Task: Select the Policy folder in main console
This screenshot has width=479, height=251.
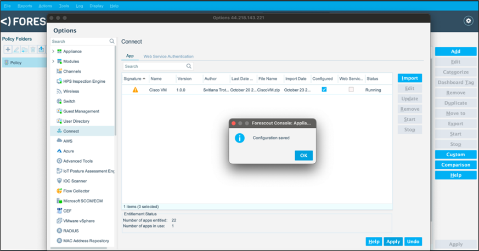Action: pos(24,62)
